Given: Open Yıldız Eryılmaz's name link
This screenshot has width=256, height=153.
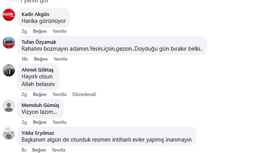Looking at the screenshot, I should coord(38,133).
